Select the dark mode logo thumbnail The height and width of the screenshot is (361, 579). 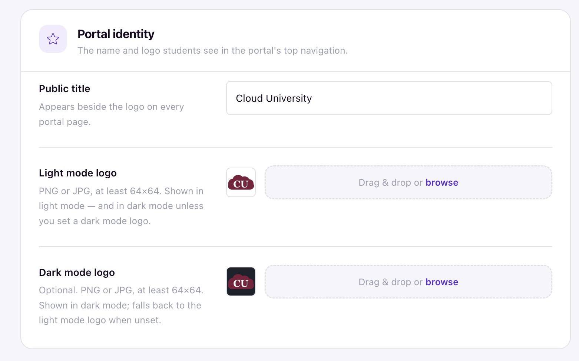[x=241, y=282]
